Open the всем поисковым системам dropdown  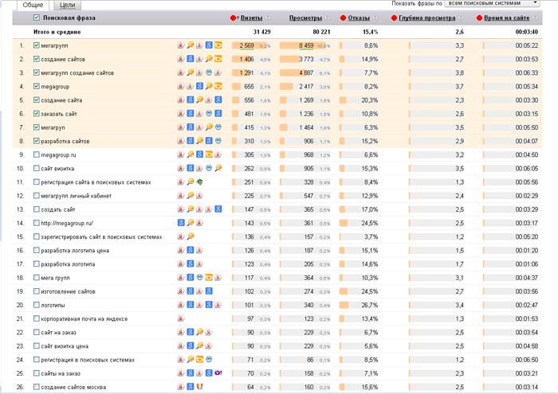(492, 3)
